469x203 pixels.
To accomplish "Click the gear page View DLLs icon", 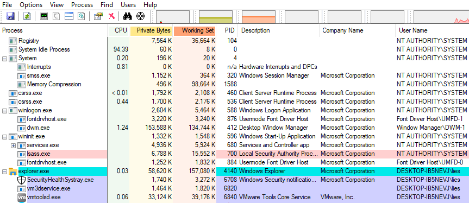I will 82,16.
